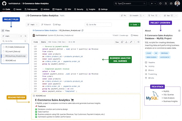
Task: Go to E-Commerce-Sales-Analytics breadcrumb link
Action: click(45, 30)
